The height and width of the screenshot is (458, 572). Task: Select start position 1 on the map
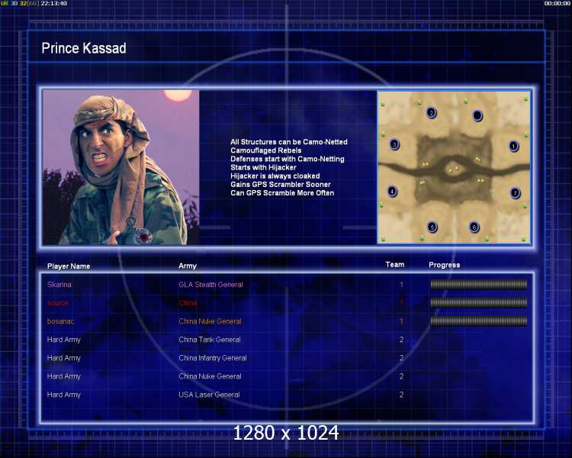[x=513, y=146]
